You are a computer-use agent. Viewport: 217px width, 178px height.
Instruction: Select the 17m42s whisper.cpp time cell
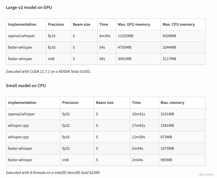click(144, 126)
